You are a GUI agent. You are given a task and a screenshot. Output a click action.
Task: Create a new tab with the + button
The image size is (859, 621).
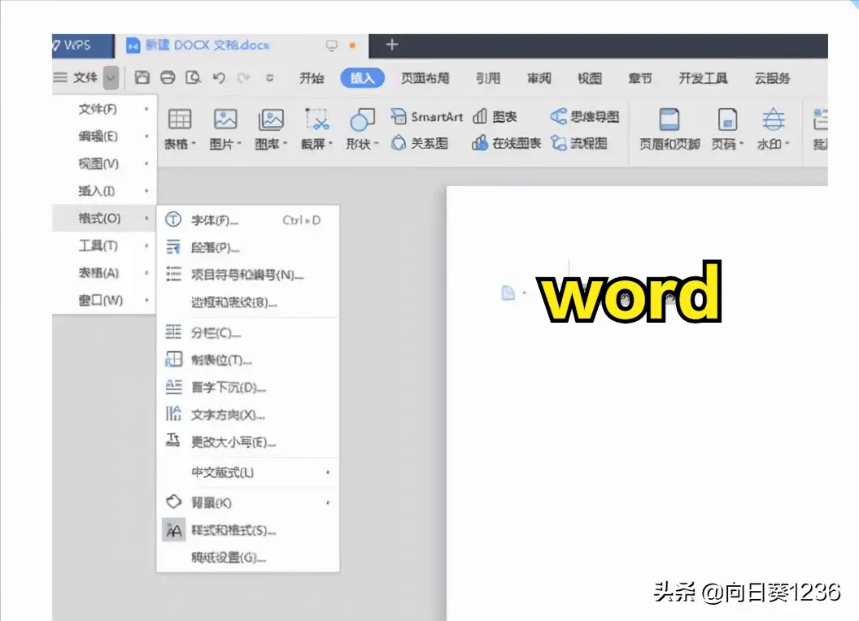point(392,45)
